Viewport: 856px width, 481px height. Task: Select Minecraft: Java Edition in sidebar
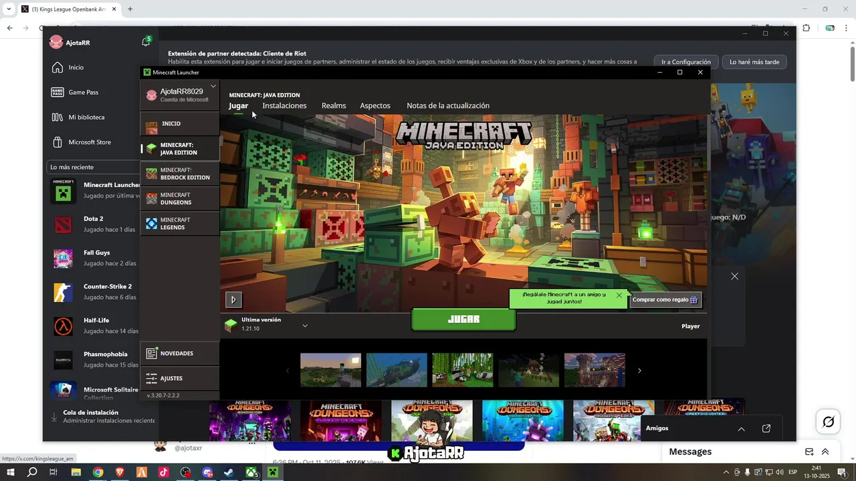180,148
